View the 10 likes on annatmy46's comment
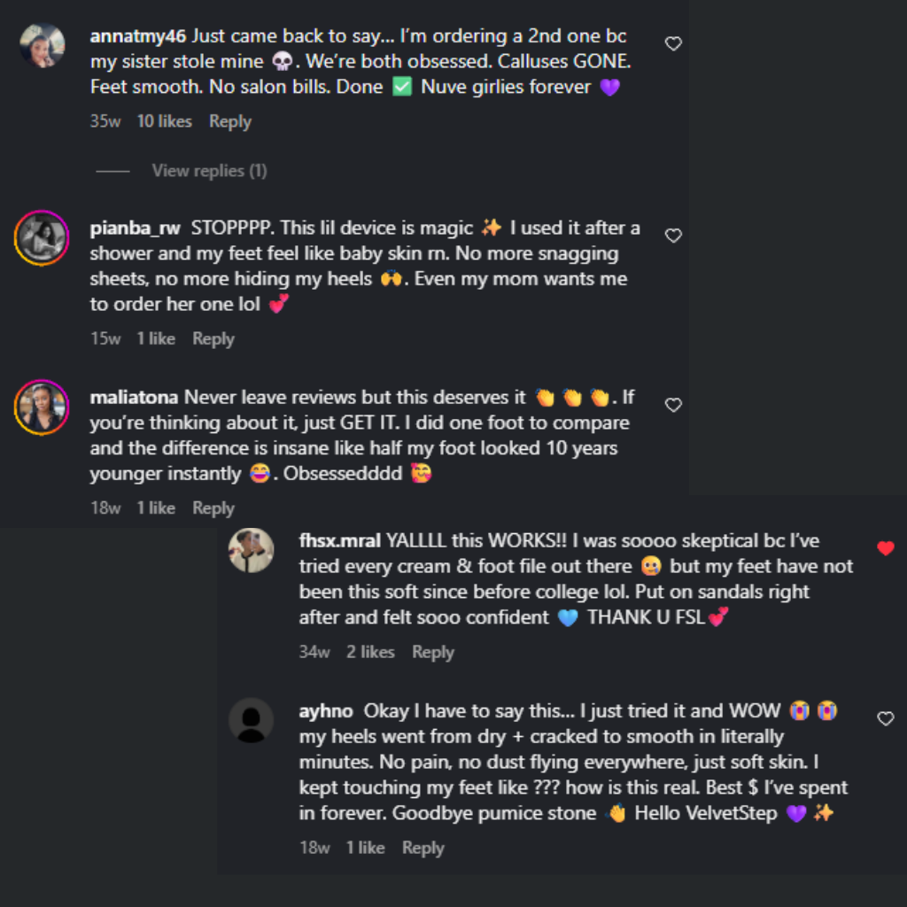907x907 pixels. (165, 122)
